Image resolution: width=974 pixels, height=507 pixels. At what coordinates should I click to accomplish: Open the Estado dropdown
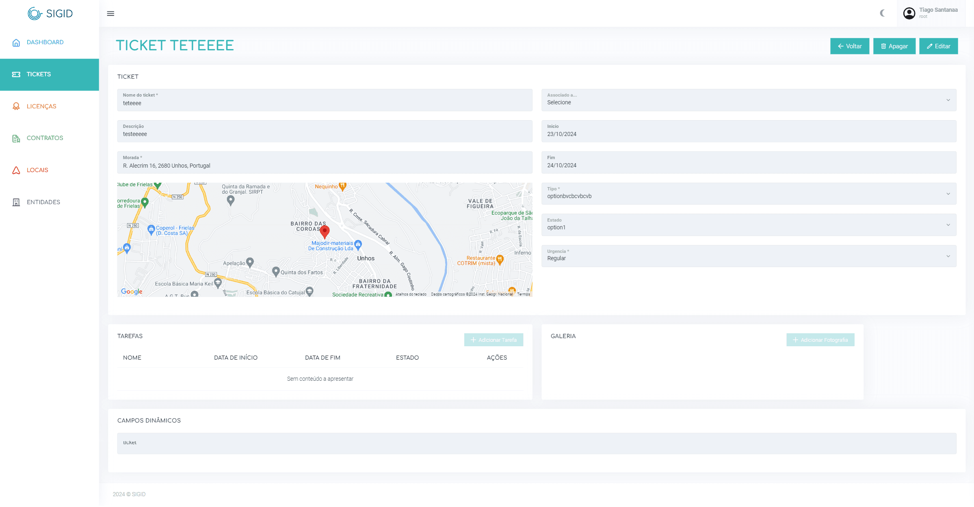(x=748, y=225)
